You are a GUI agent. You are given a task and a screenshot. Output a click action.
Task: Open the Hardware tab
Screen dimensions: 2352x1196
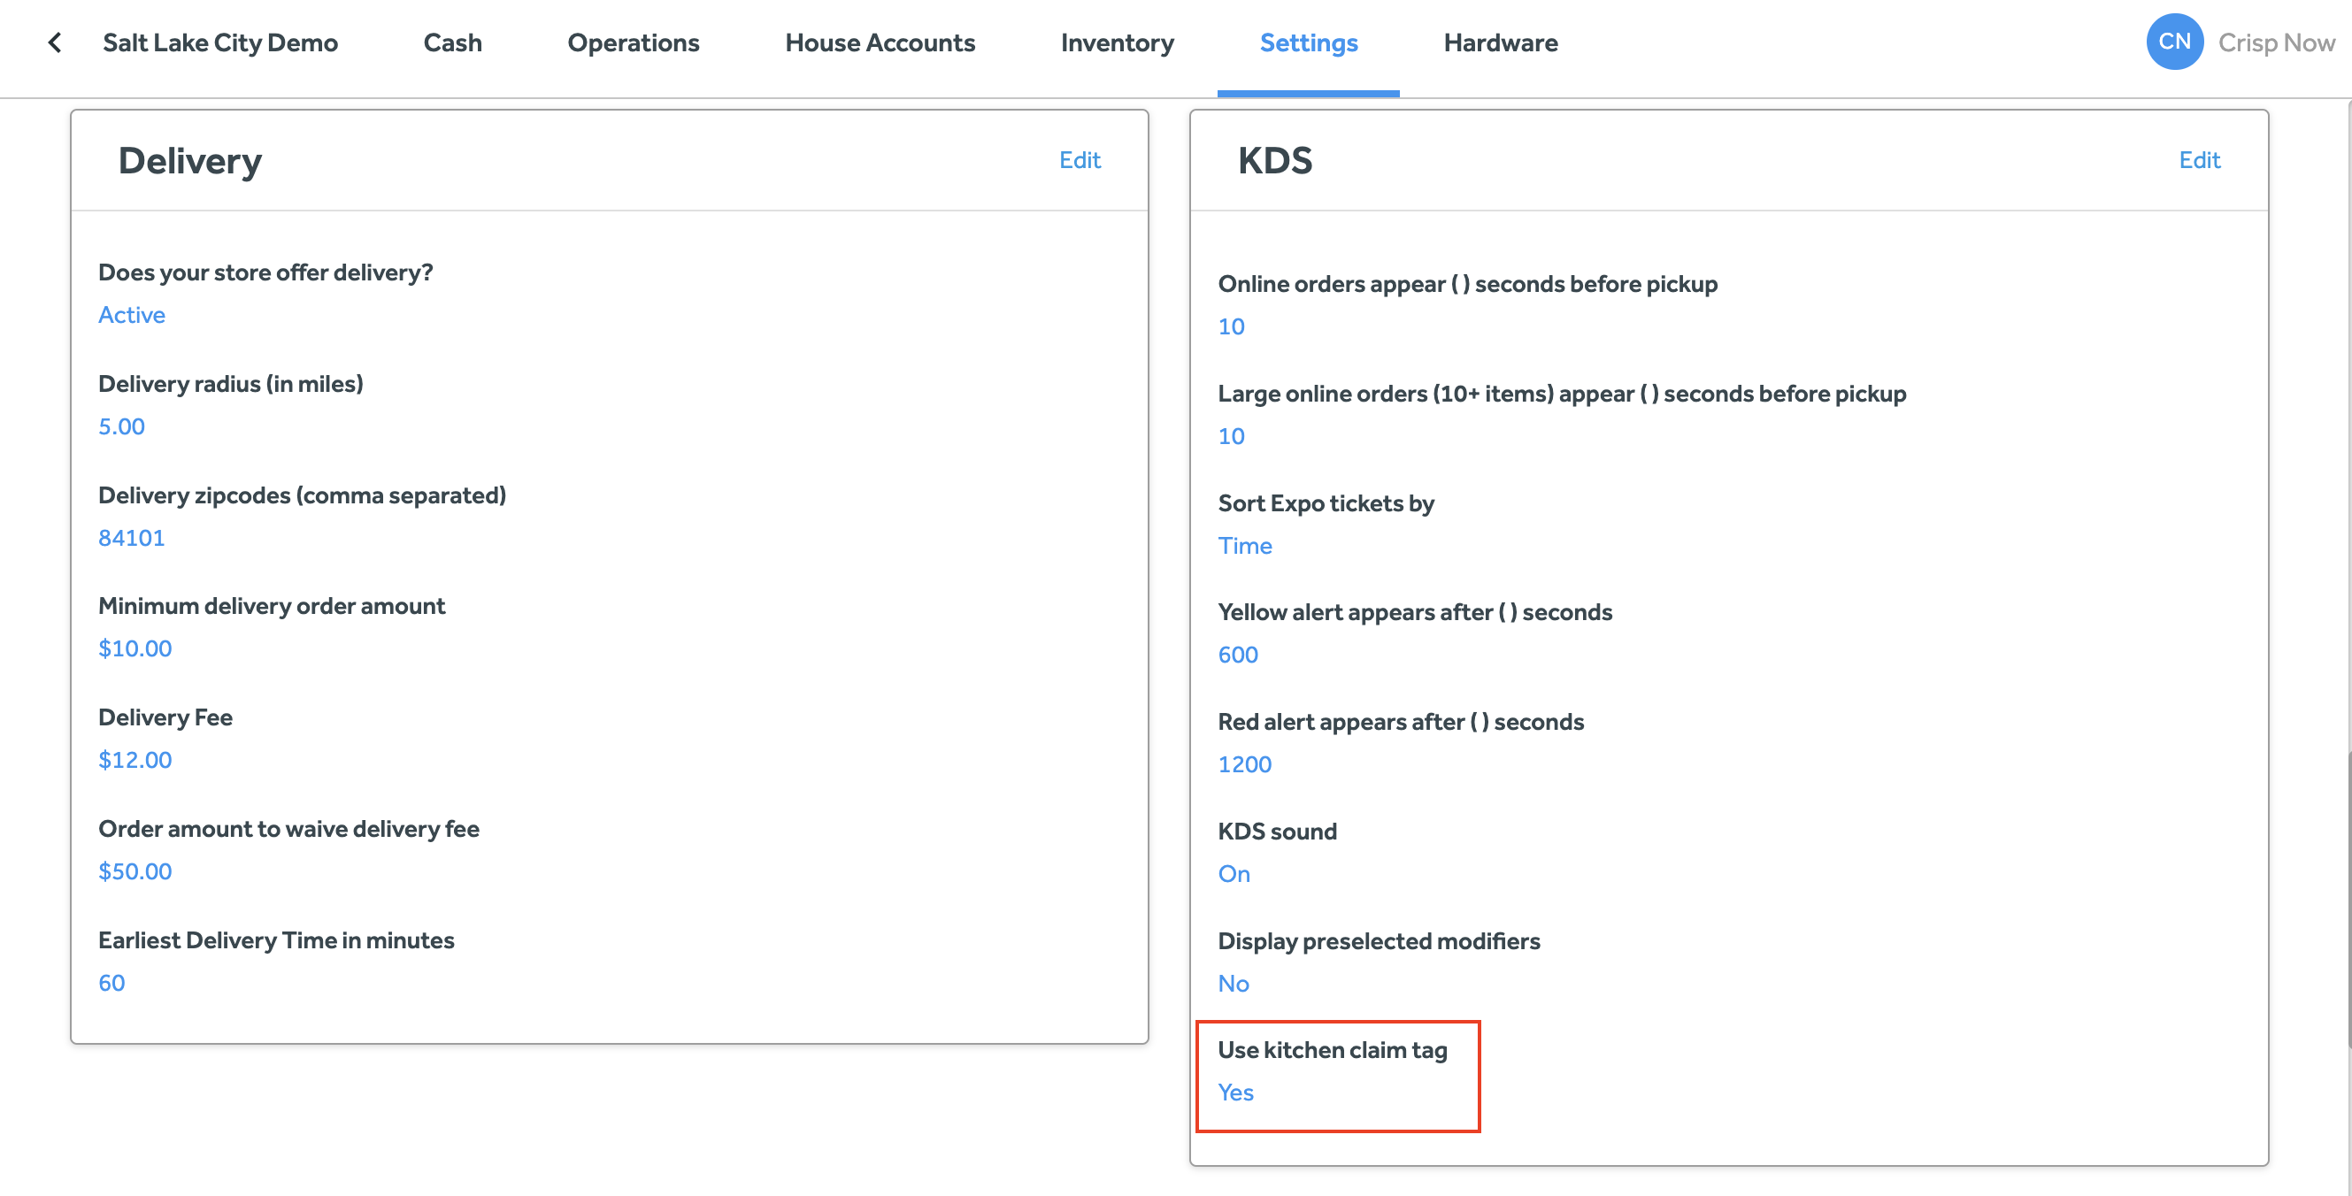pyautogui.click(x=1500, y=43)
